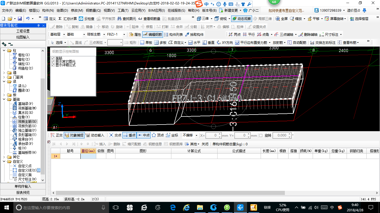Open File Explorer from taskbar
380x213 pixels.
[200, 207]
